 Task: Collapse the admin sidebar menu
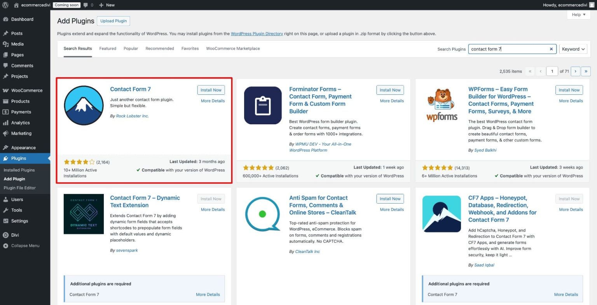21,246
